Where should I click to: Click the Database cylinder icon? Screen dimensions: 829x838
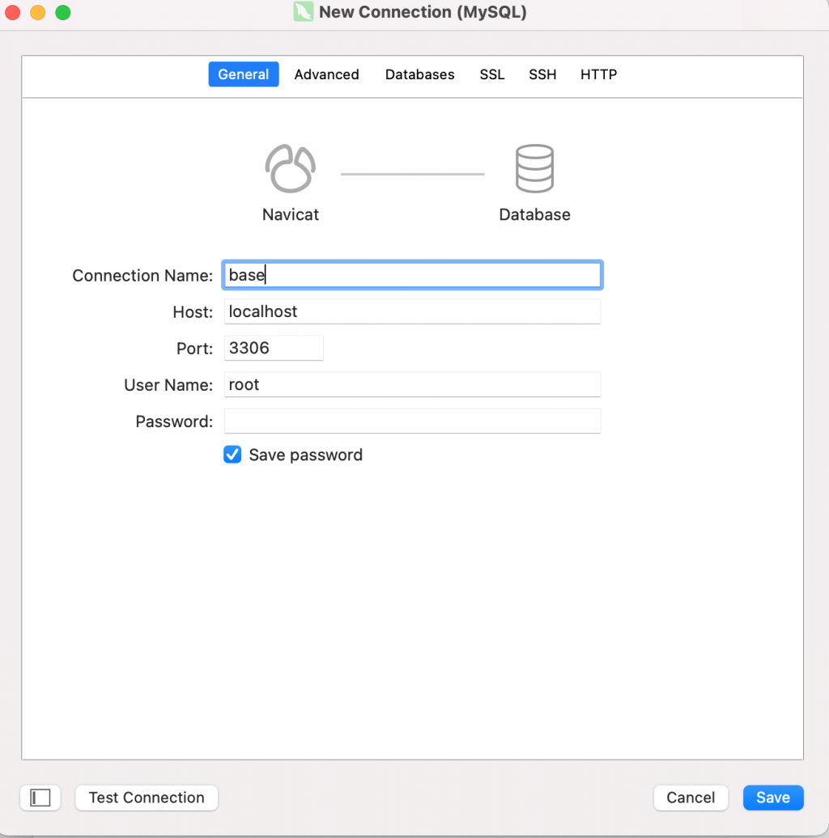pyautogui.click(x=534, y=168)
